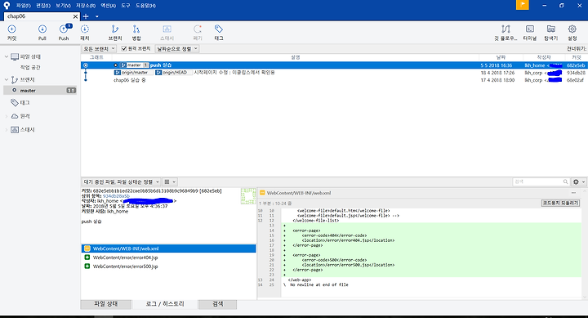Click the 날짜 column header
The height and width of the screenshot is (318, 588).
coord(501,57)
